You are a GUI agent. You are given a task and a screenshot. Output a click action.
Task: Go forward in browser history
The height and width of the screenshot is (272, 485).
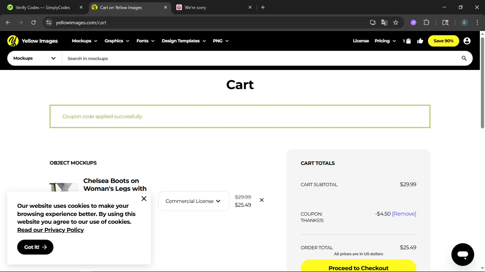(21, 23)
